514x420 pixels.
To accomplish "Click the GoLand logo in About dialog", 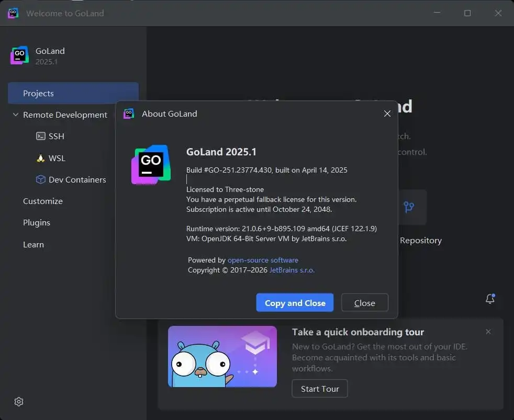I will tap(151, 164).
